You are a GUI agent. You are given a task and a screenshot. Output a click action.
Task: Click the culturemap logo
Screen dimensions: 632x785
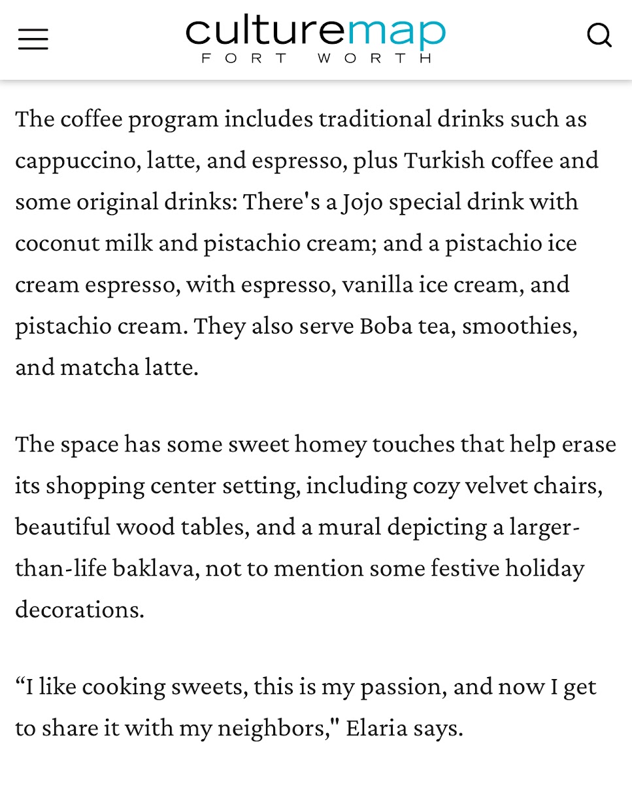click(316, 31)
